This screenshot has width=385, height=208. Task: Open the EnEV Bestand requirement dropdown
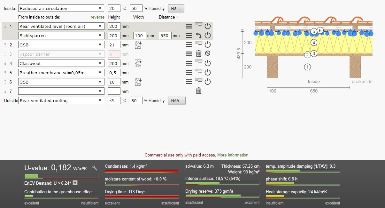coord(75,183)
